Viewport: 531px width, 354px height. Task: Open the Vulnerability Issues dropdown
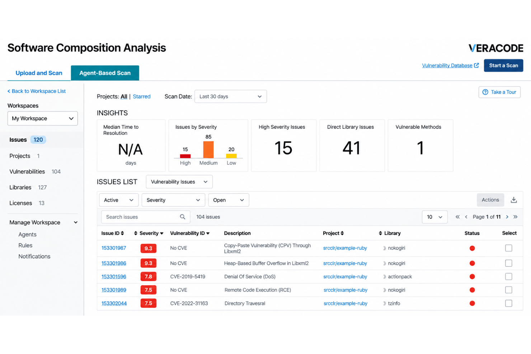(x=179, y=182)
